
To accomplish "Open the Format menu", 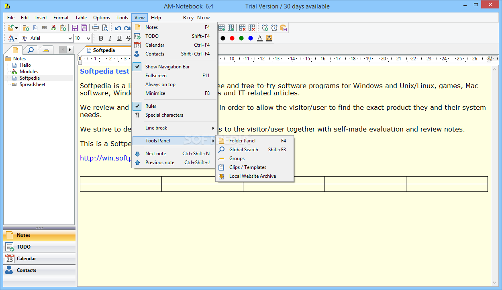I will click(61, 18).
